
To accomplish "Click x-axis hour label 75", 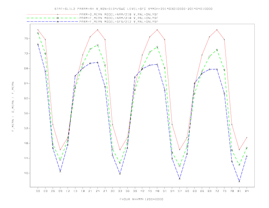I will click(x=225, y=191).
